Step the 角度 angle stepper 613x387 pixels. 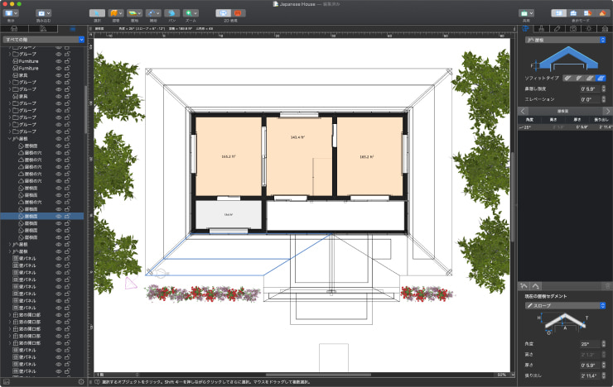coord(604,344)
